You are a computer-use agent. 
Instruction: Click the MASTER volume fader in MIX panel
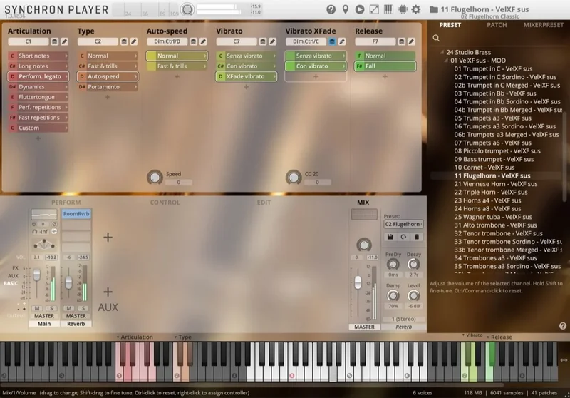coord(358,282)
